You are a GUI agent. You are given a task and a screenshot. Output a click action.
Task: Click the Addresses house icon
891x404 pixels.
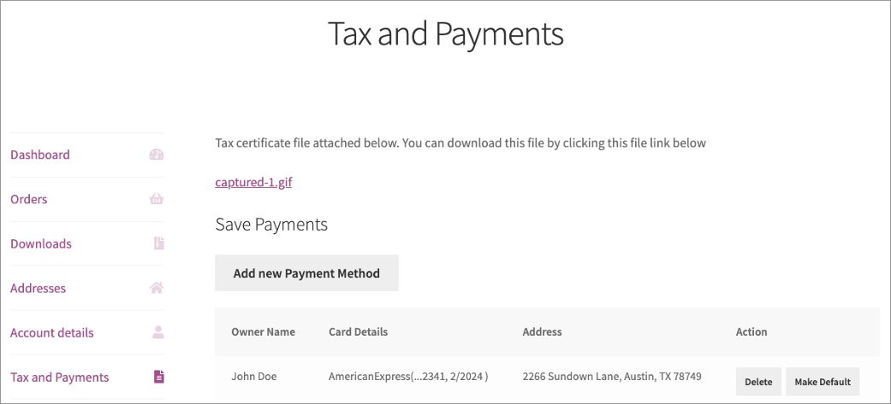click(157, 288)
